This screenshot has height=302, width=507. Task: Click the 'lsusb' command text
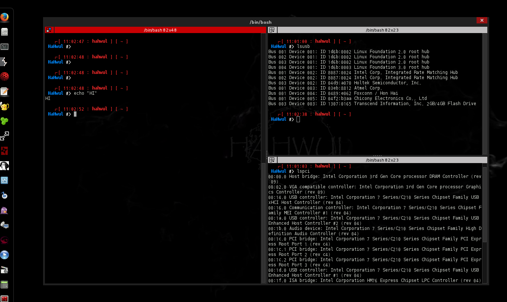point(303,46)
